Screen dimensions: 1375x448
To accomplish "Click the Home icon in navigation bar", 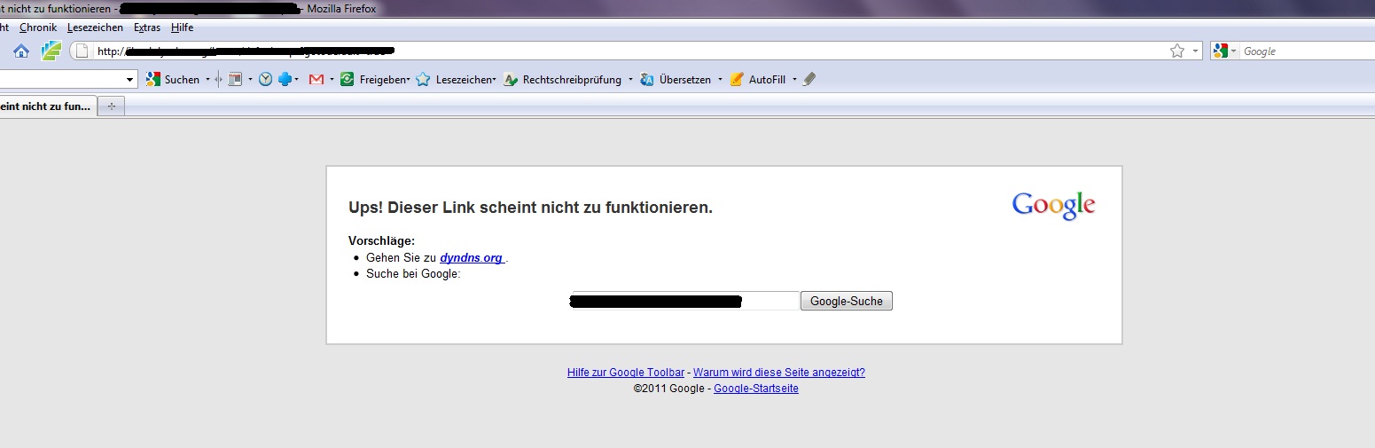I will pyautogui.click(x=21, y=51).
